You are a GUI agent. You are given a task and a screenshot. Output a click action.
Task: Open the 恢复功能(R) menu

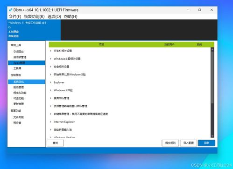coord(34,16)
